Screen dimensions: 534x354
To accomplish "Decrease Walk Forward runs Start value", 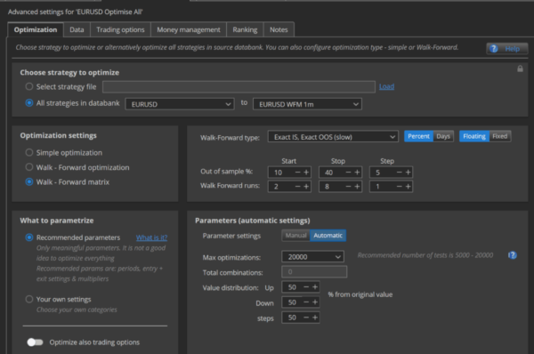I will [x=297, y=187].
